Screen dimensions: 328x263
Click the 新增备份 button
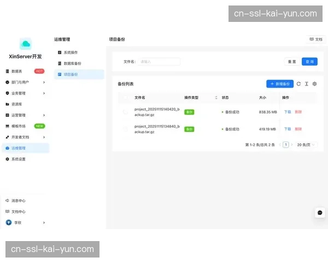280,84
